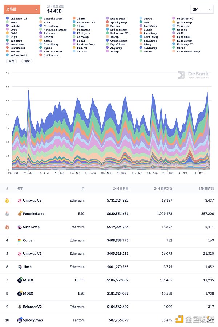Sort by the 24H用户数 column header
The width and height of the screenshot is (218, 327).
[205, 188]
